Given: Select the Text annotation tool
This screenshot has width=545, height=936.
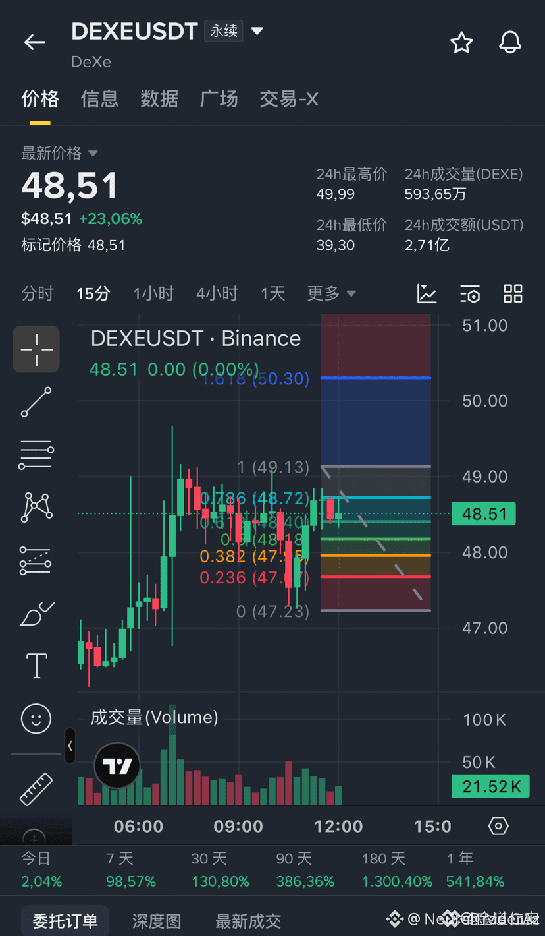Looking at the screenshot, I should coord(36,666).
